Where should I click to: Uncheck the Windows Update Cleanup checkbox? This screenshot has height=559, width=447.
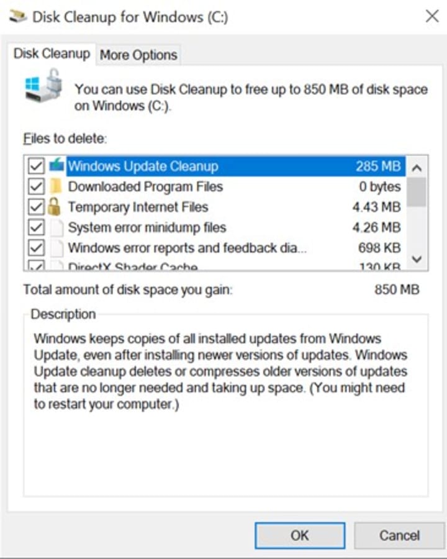(x=36, y=166)
